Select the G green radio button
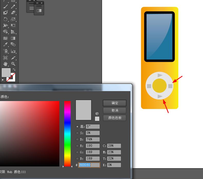 [x=77, y=152]
